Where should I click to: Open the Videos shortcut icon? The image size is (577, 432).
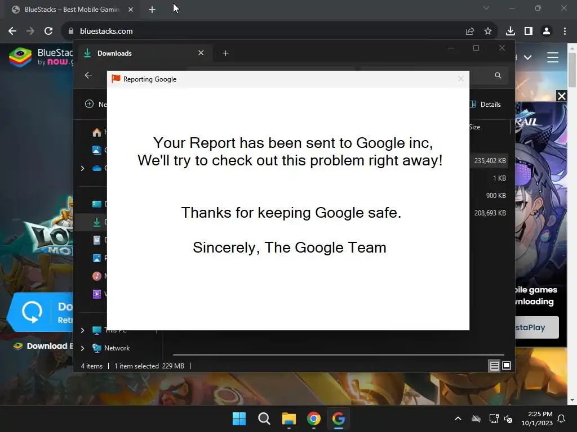[97, 294]
